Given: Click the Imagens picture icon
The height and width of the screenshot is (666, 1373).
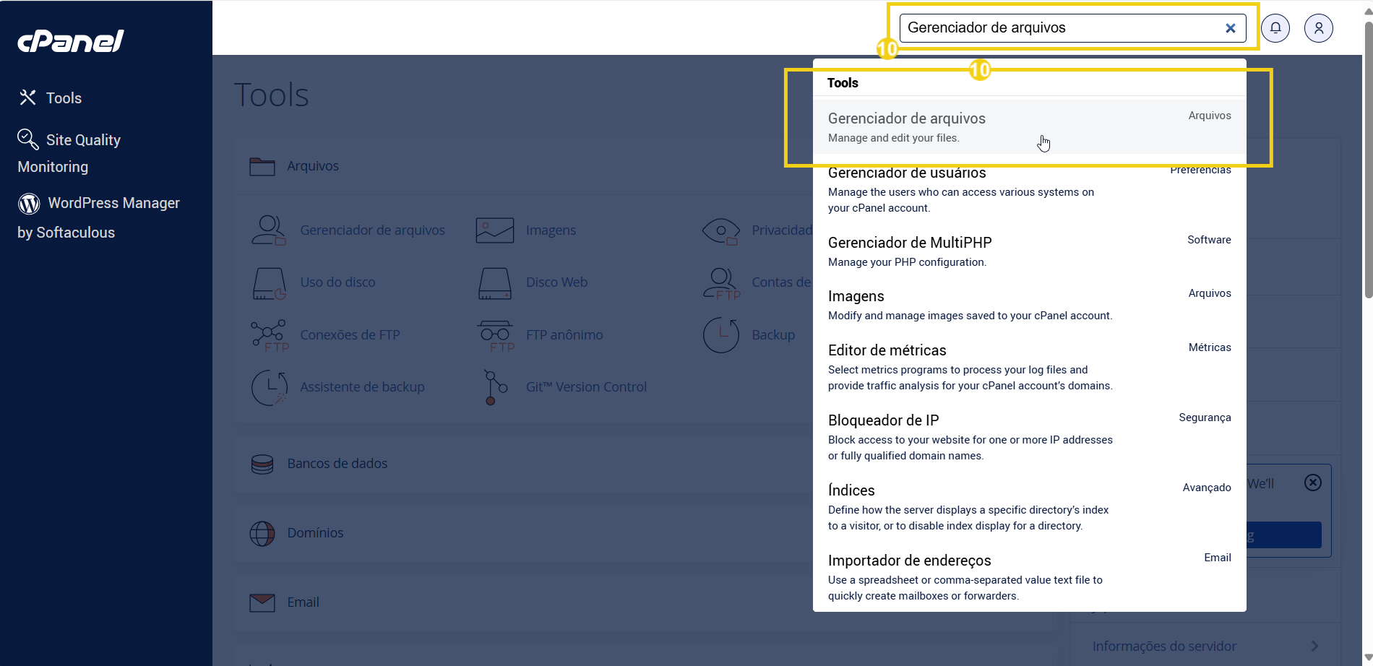Looking at the screenshot, I should coord(495,230).
